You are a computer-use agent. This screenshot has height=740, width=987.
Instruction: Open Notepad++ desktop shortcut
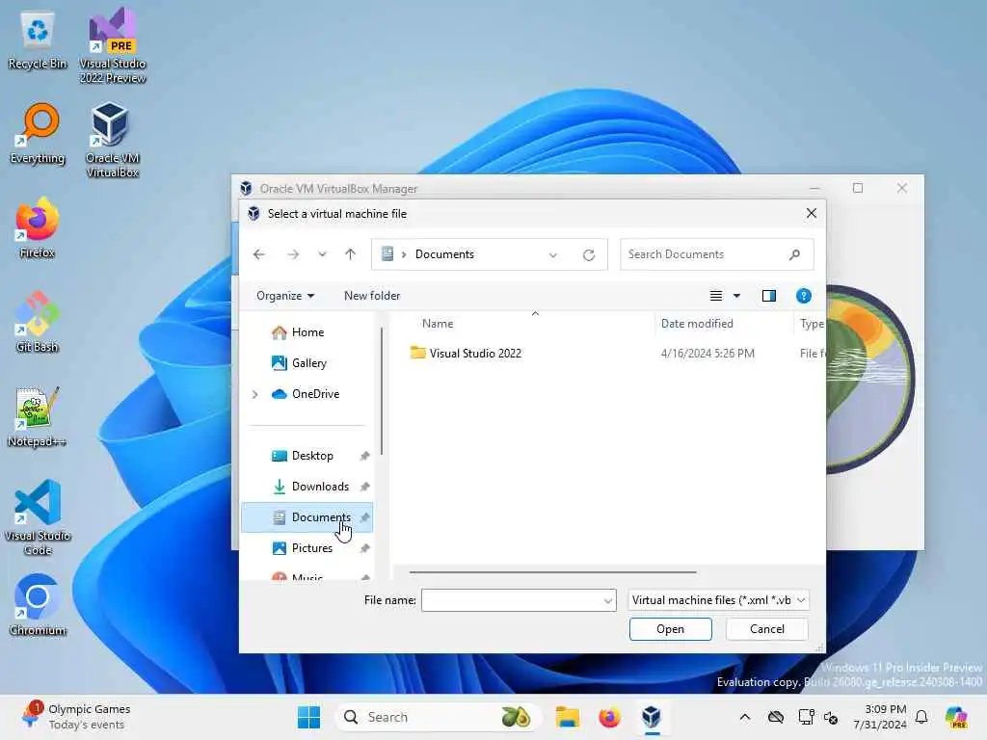(38, 416)
